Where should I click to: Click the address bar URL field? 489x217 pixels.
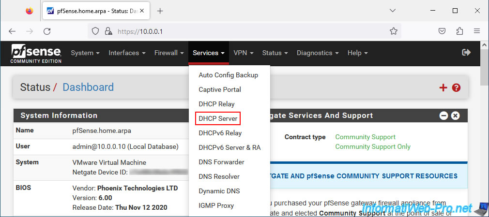coord(244,31)
